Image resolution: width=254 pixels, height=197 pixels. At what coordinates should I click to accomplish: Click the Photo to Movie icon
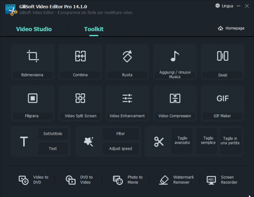118,180
